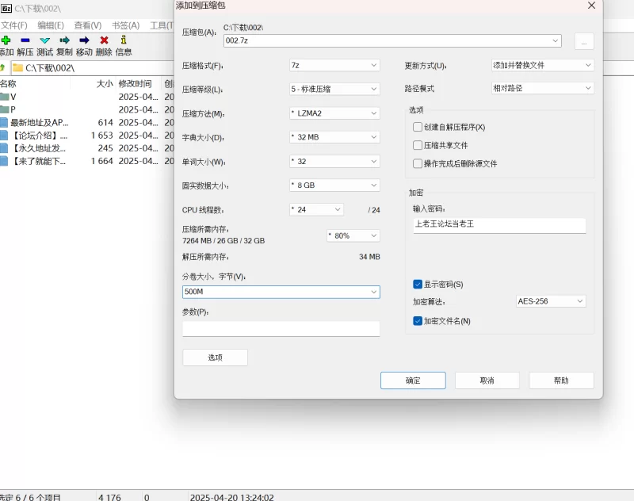The height and width of the screenshot is (501, 634).
Task: Click the up-folder arrow beside address bar
Action: 2,67
